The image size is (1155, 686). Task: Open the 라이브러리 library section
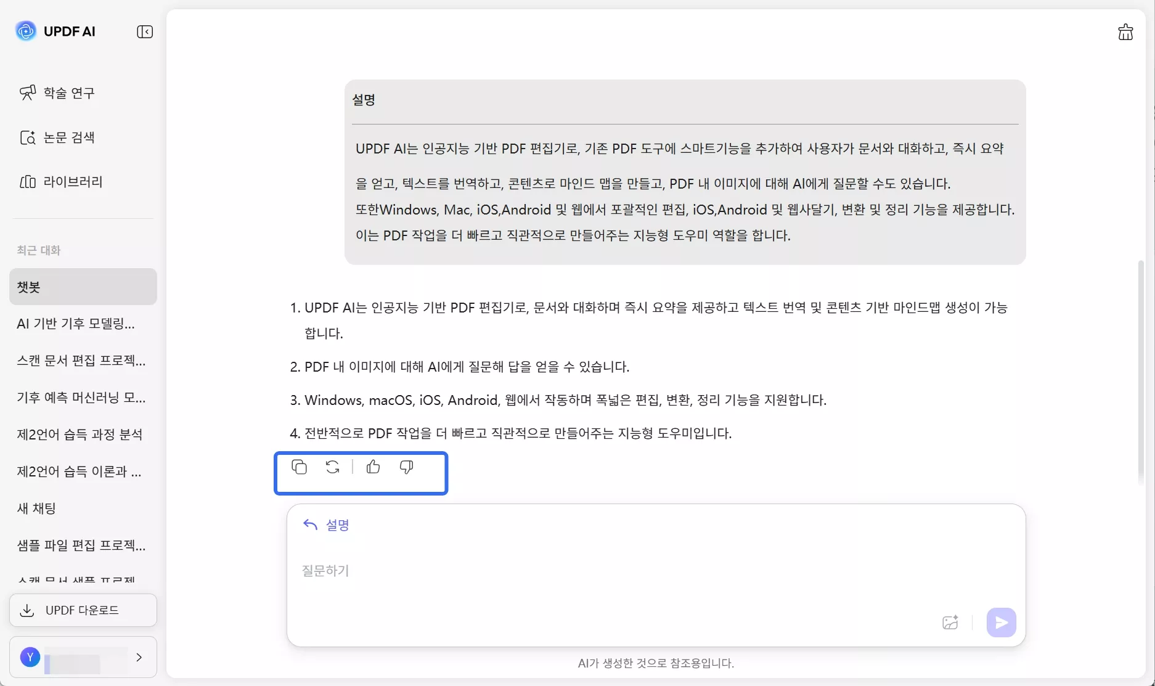pyautogui.click(x=73, y=182)
